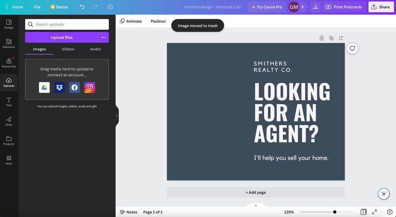396x217 pixels.
Task: Click the Untitled design title field
Action: (x=212, y=7)
